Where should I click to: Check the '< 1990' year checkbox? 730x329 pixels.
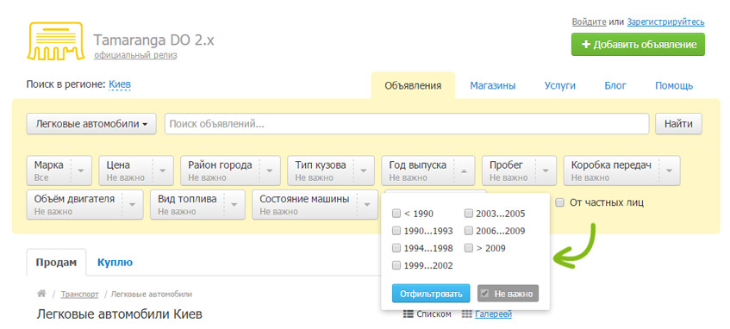tap(396, 214)
